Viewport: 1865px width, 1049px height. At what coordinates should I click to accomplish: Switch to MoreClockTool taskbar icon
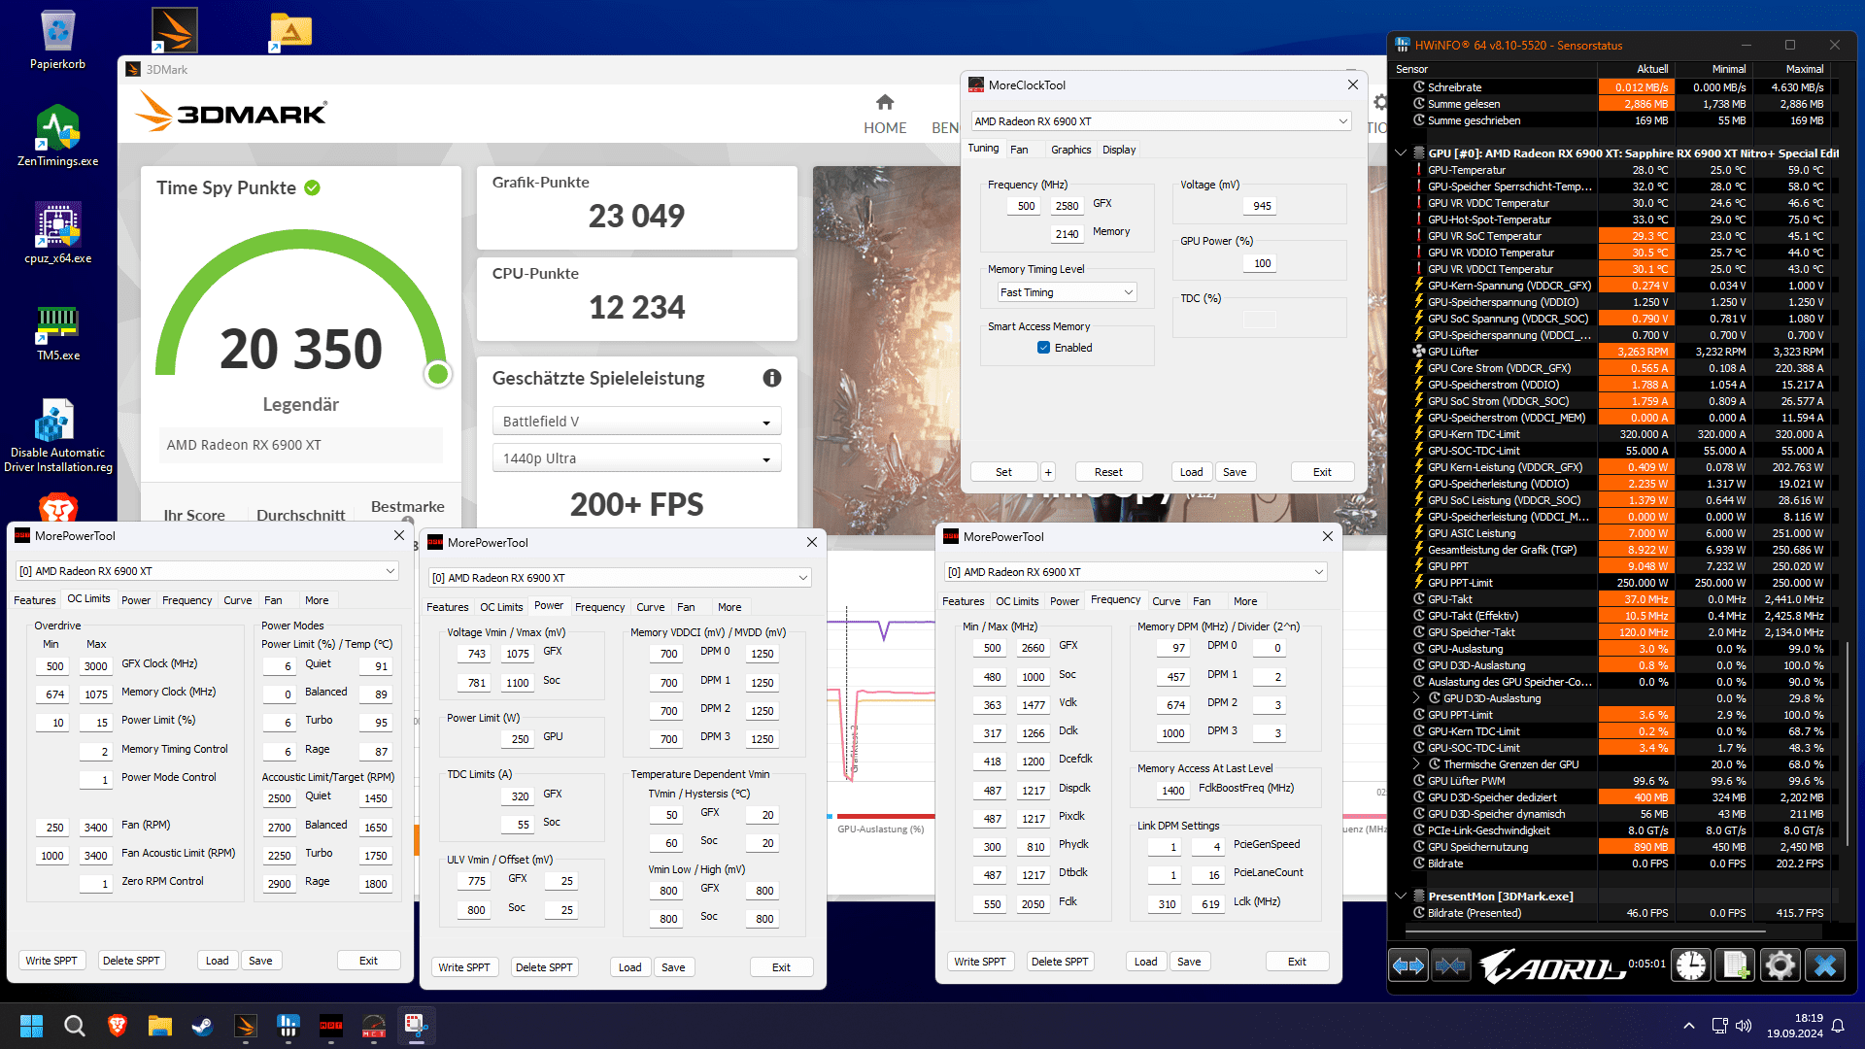pyautogui.click(x=374, y=1026)
